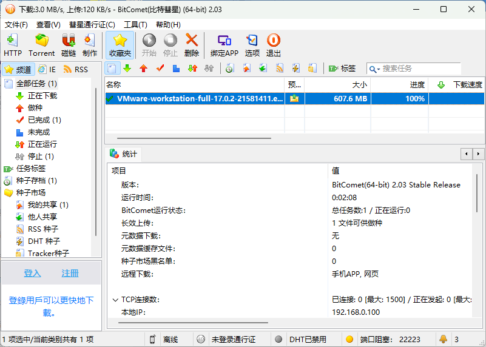Switch to the IE tab
This screenshot has width=486, height=347.
(47, 69)
